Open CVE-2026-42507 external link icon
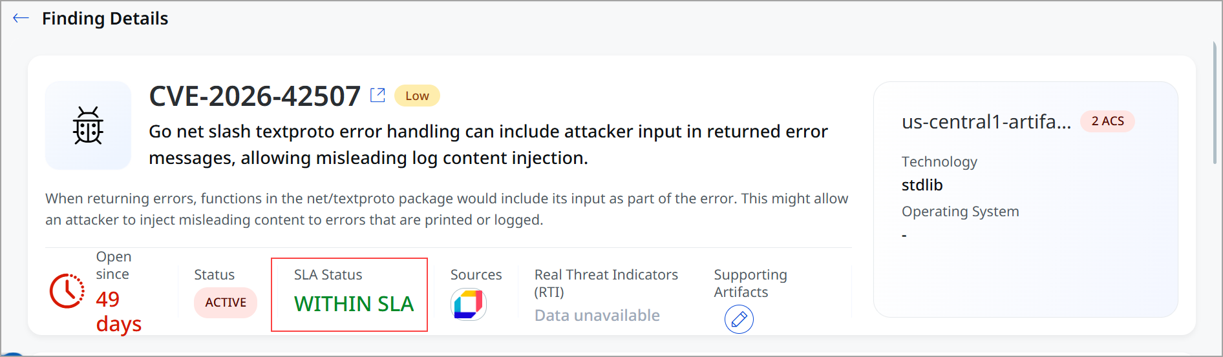Screen dimensions: 1223x357 tap(378, 96)
